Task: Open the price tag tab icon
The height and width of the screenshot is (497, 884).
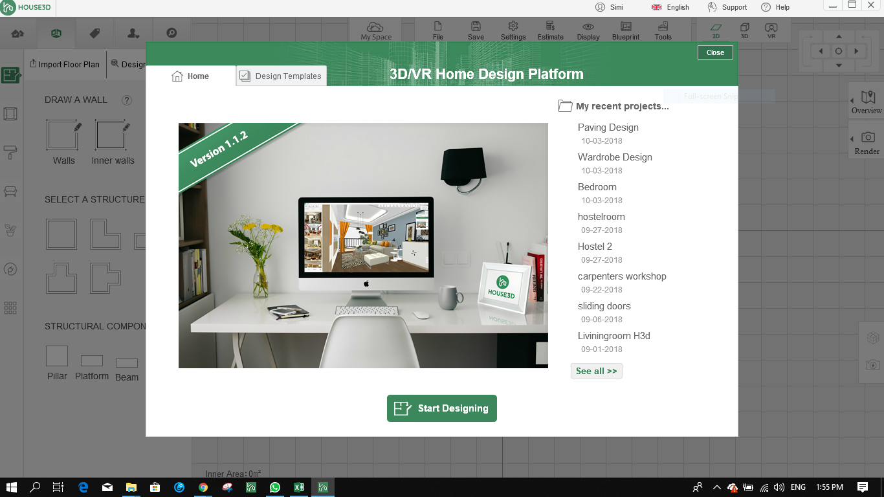Action: [95, 33]
